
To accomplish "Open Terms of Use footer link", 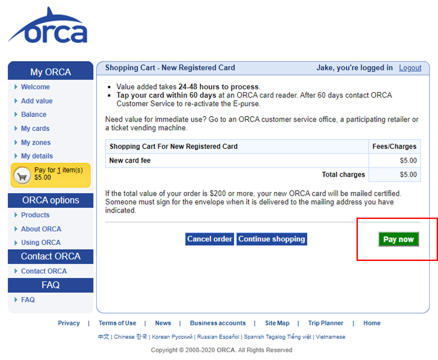I will click(117, 323).
